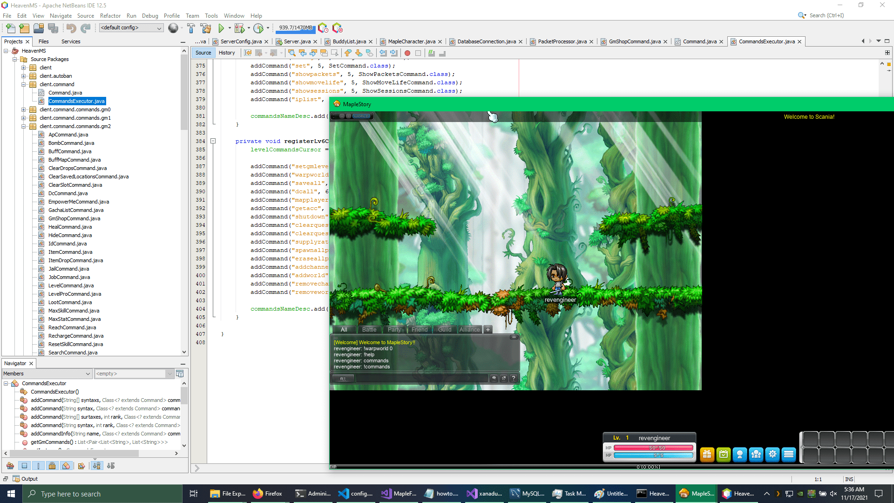Click the globe browser icon in toolbar
This screenshot has width=894, height=503.
pos(173,28)
